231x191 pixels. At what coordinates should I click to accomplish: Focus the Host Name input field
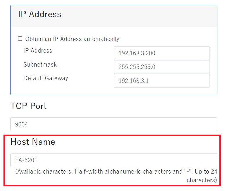click(x=114, y=160)
